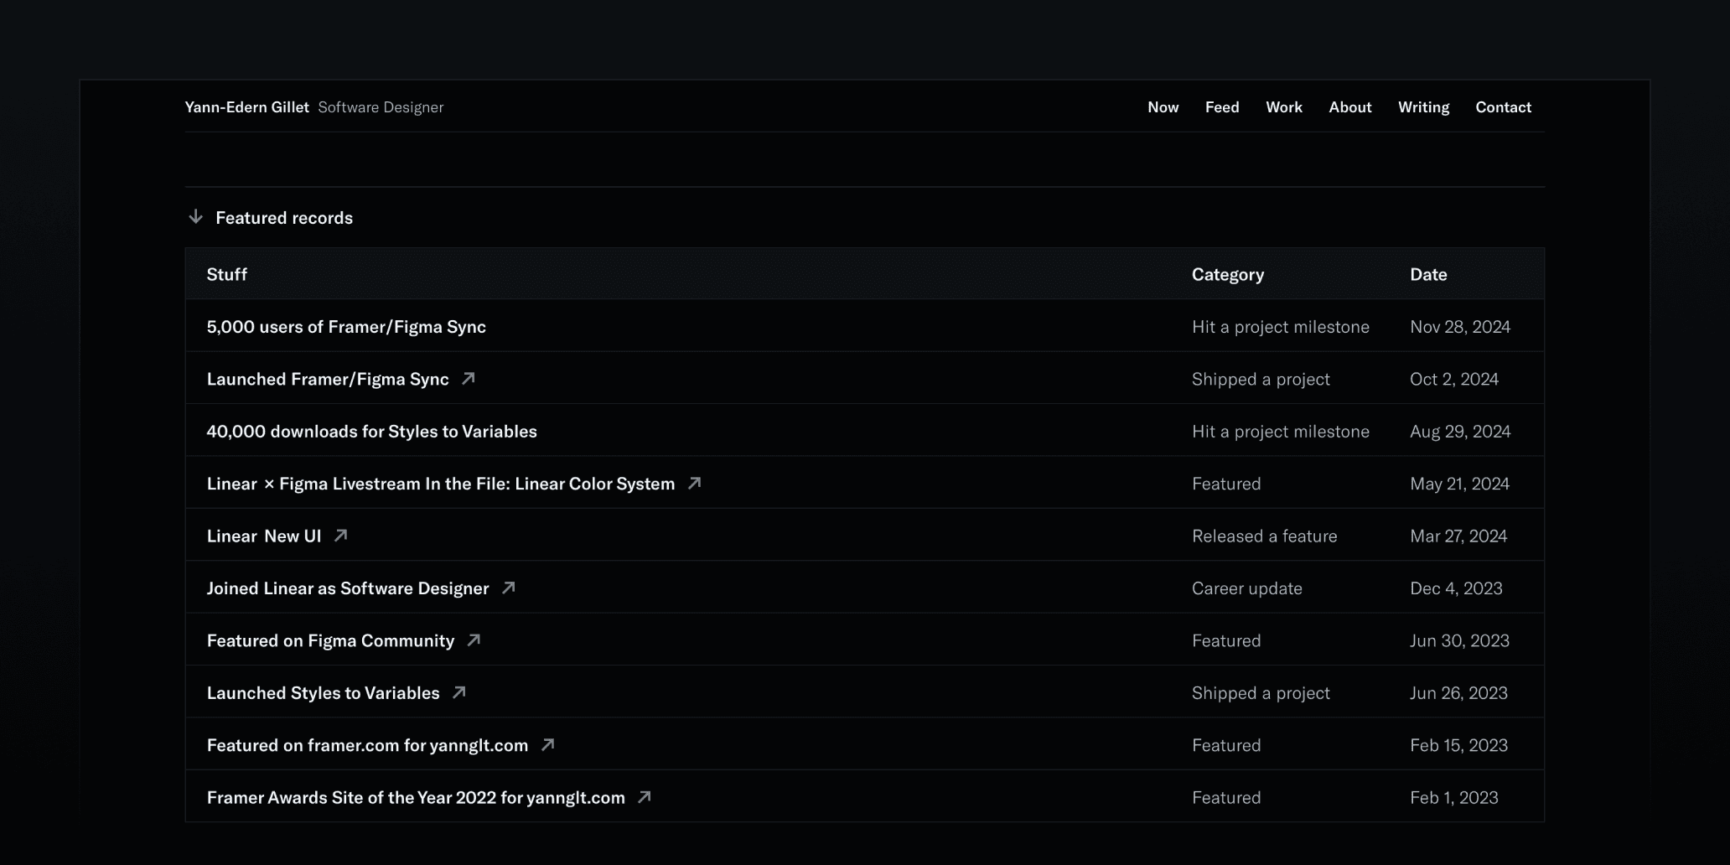Open the About page
The height and width of the screenshot is (865, 1730).
(1350, 107)
